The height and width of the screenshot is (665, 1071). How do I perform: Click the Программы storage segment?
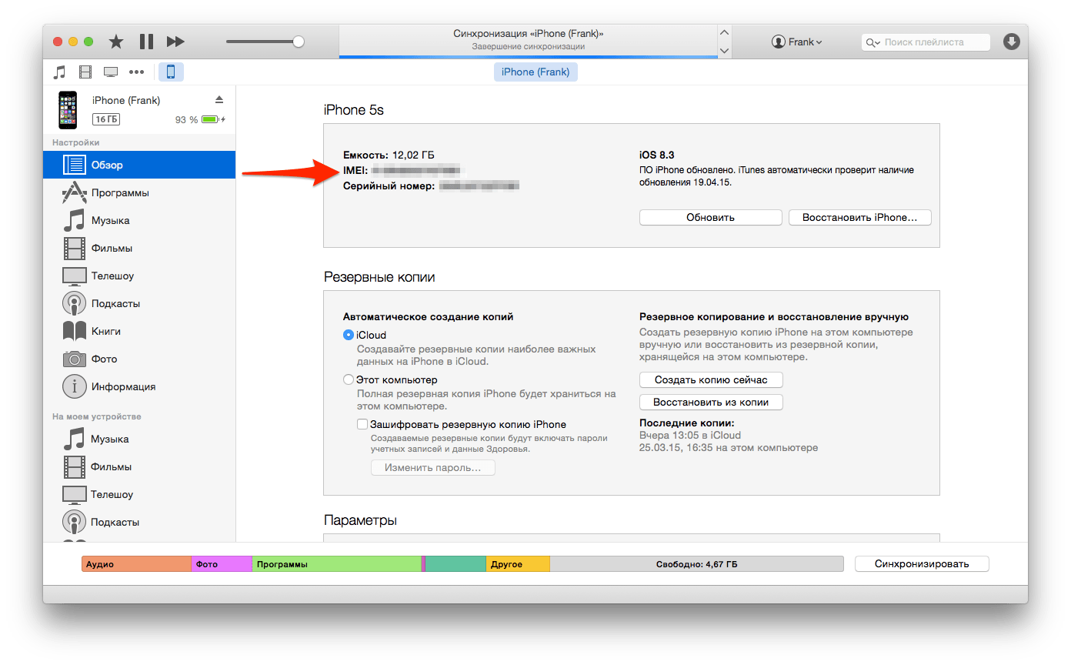(x=336, y=564)
